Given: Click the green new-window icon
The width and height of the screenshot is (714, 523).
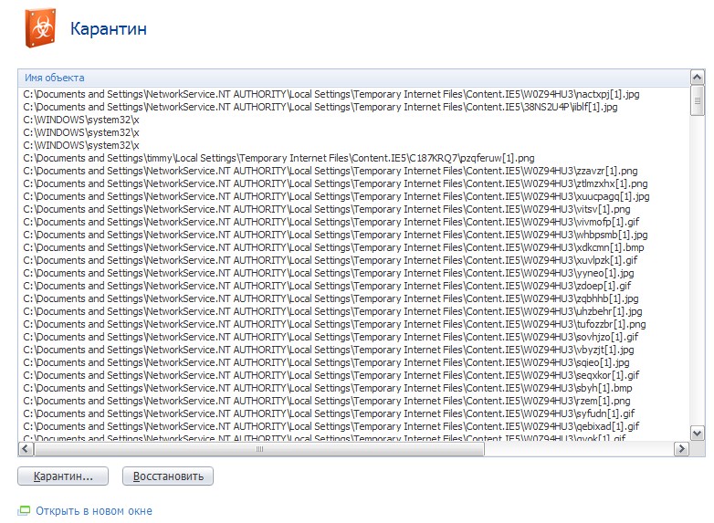Looking at the screenshot, I should click(x=25, y=511).
